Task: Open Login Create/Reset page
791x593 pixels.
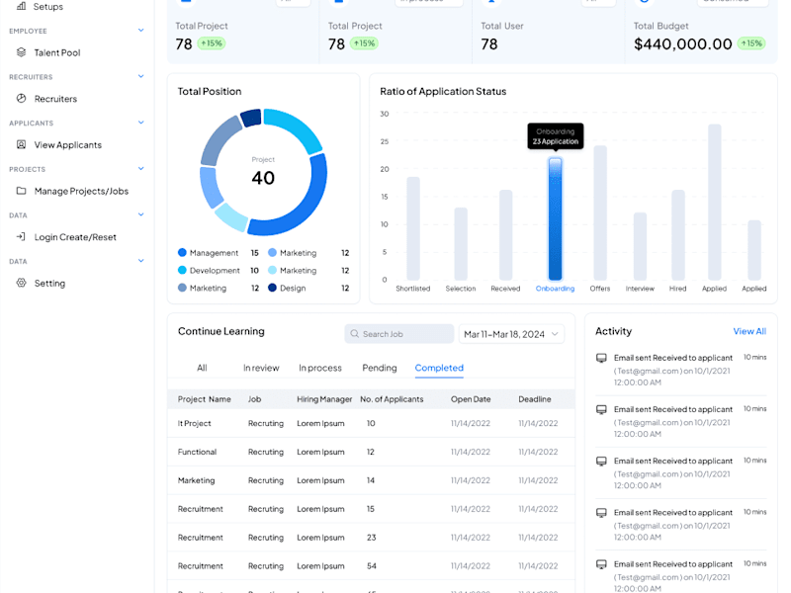Action: [x=75, y=237]
